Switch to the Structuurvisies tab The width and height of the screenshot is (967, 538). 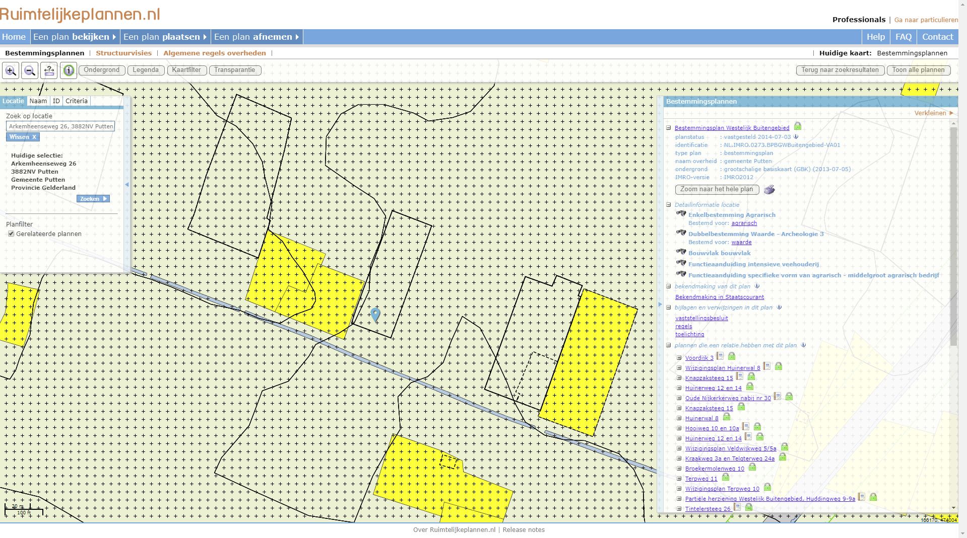click(x=123, y=53)
